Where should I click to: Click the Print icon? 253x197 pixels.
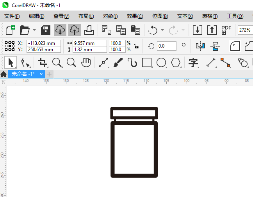89,30
